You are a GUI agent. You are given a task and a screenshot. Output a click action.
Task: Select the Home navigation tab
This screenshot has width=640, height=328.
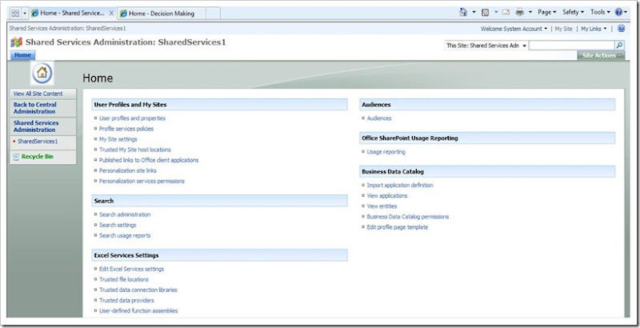coord(22,55)
